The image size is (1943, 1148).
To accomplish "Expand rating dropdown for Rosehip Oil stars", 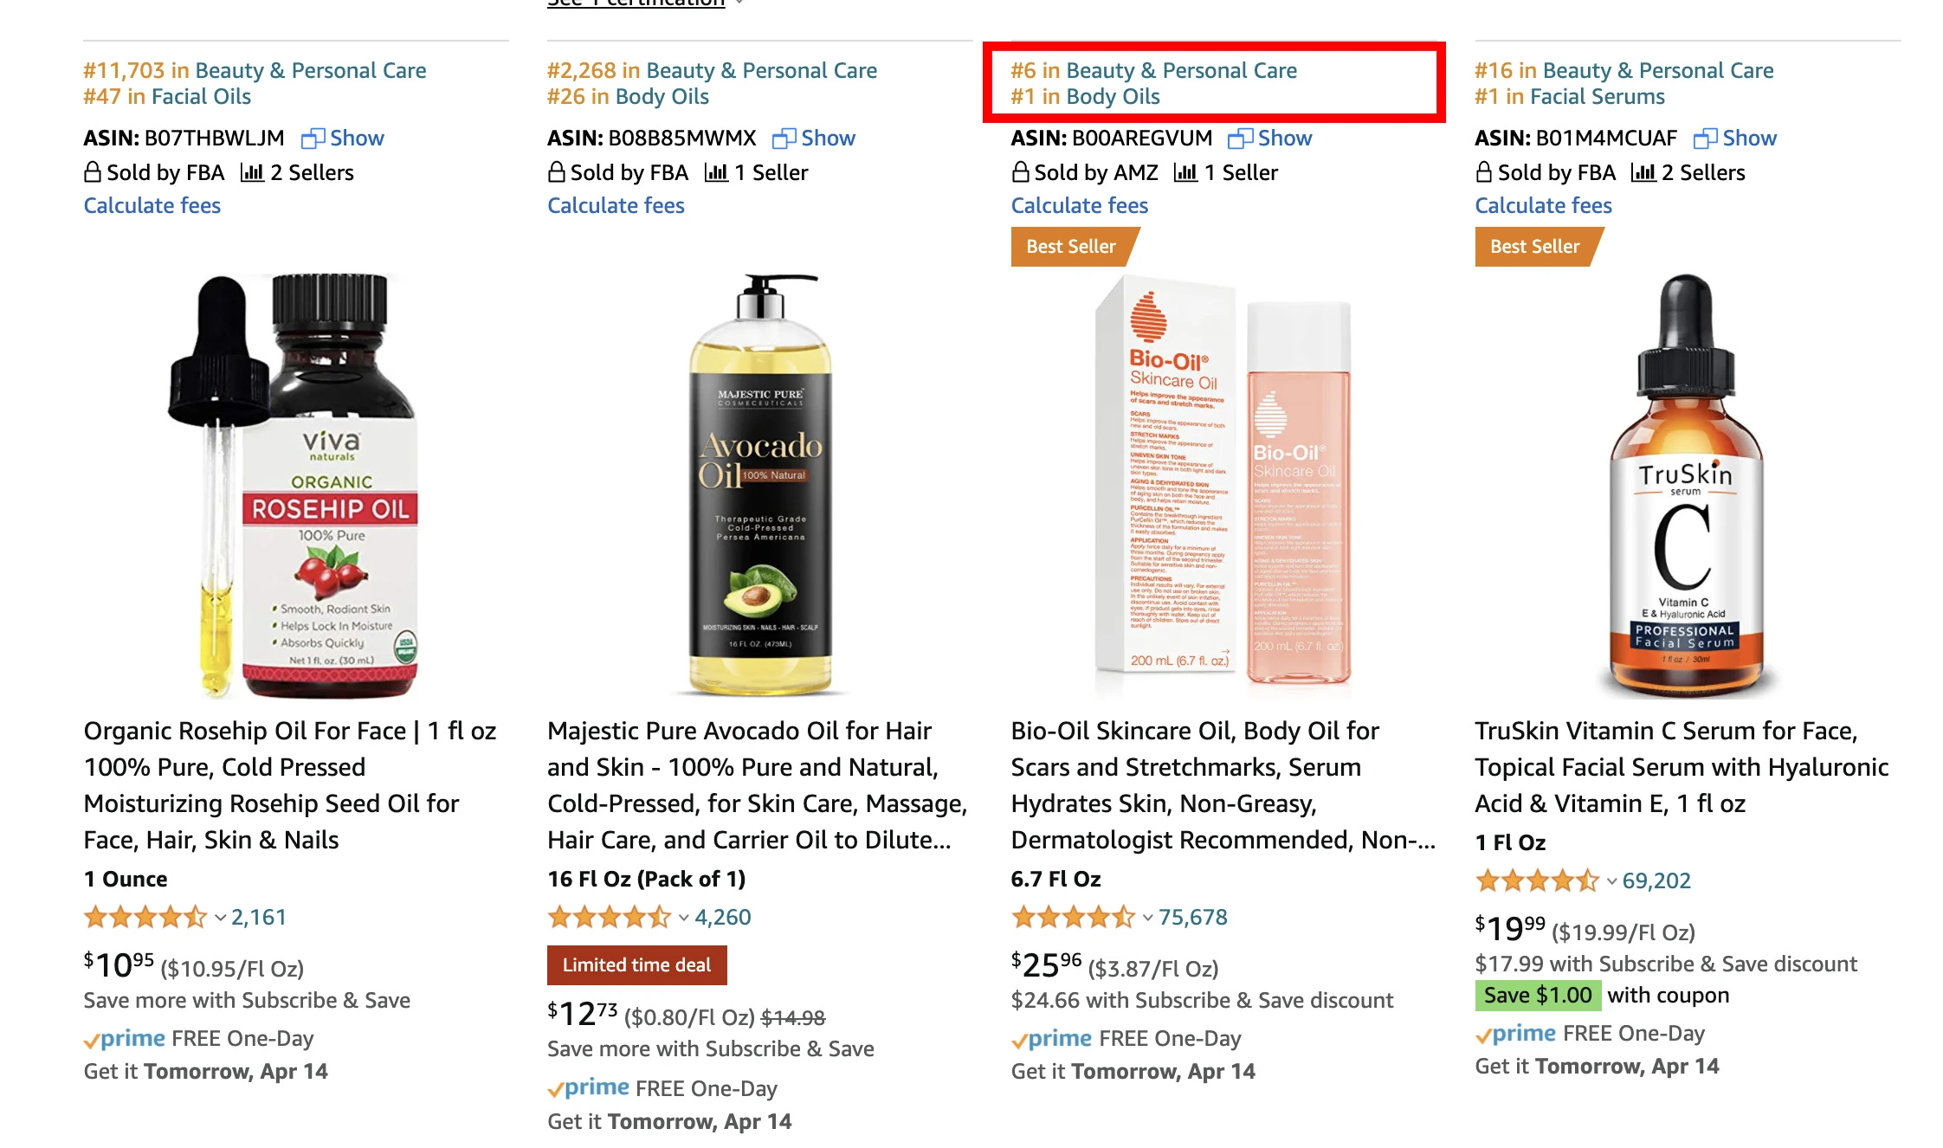I will click(220, 918).
